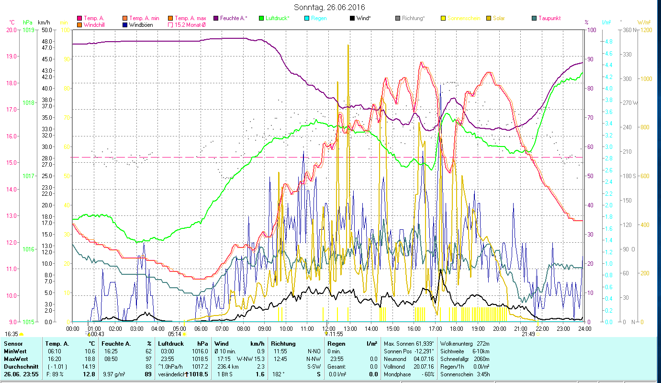Click the Taupunkt legend label
Screen dimensions: 661x383
pos(549,19)
